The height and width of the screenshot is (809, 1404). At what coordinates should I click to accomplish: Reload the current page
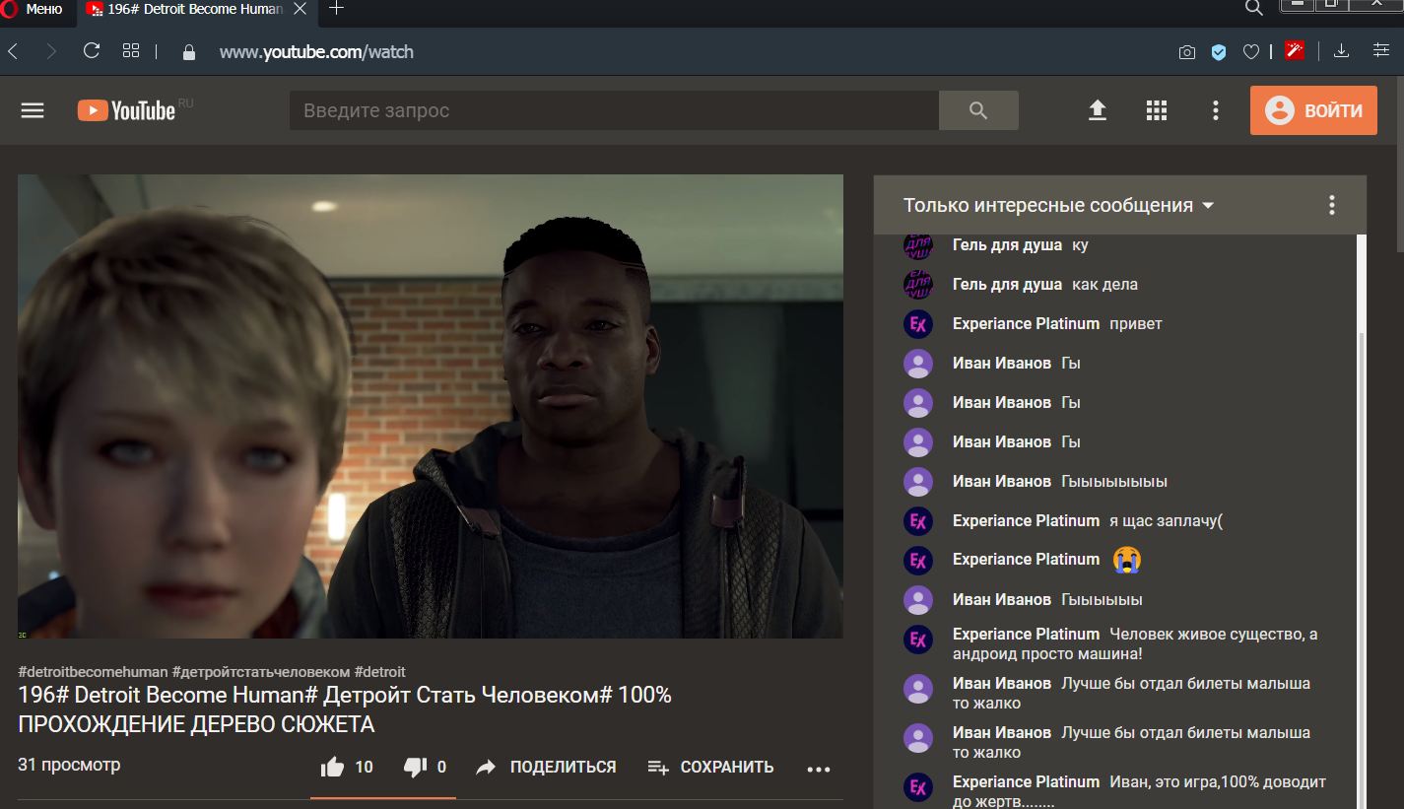pyautogui.click(x=92, y=51)
